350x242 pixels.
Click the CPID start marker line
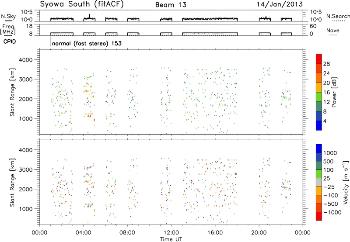click(51, 41)
